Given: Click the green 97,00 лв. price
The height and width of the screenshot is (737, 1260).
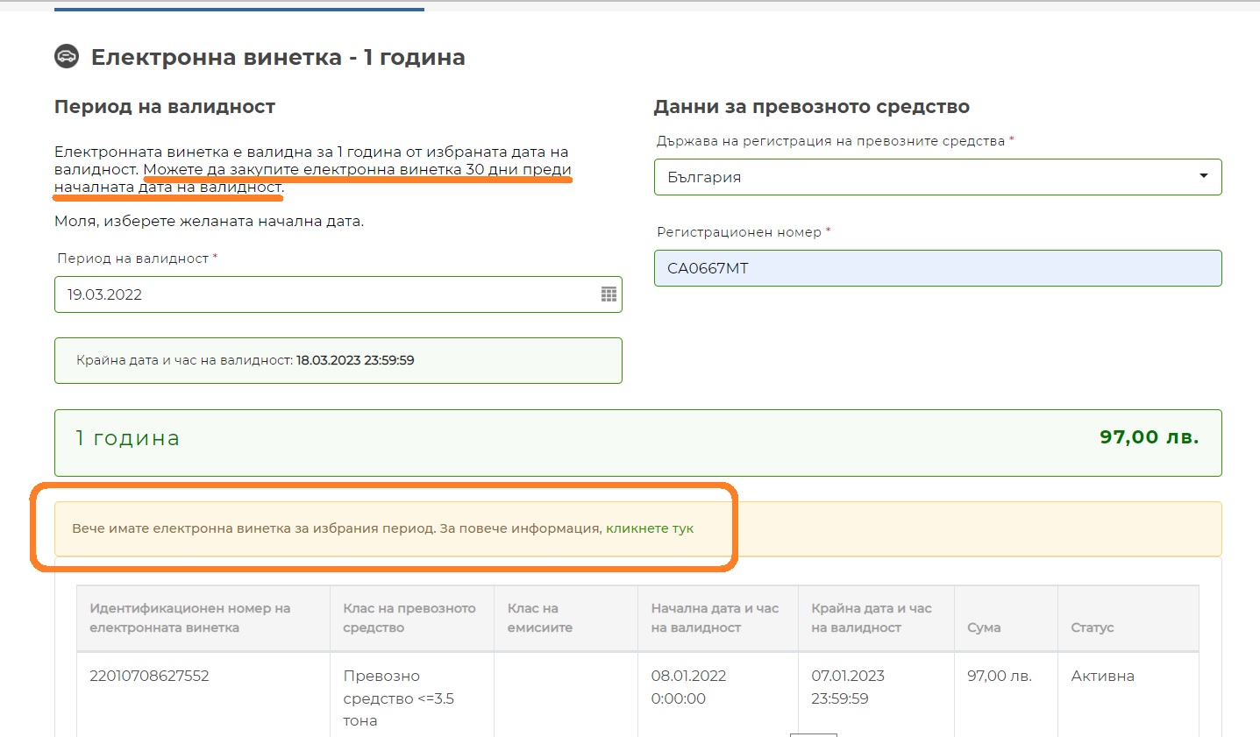Looking at the screenshot, I should (x=1149, y=437).
